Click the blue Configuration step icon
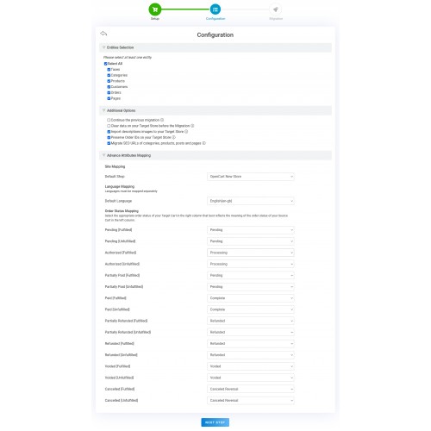The width and height of the screenshot is (431, 431). point(215,9)
